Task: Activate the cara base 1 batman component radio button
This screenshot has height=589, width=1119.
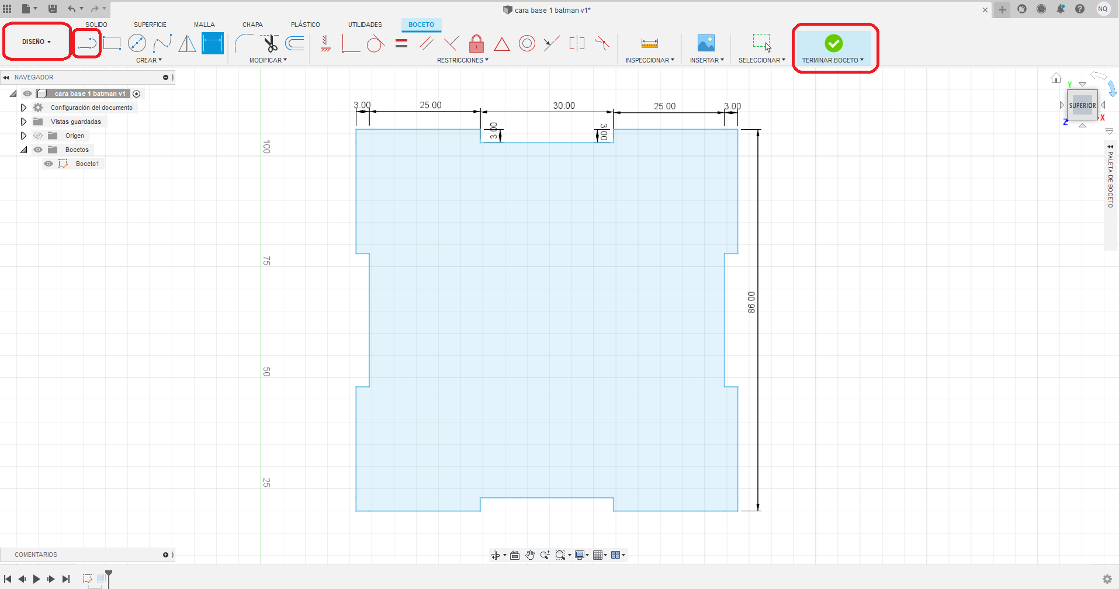Action: (x=137, y=93)
